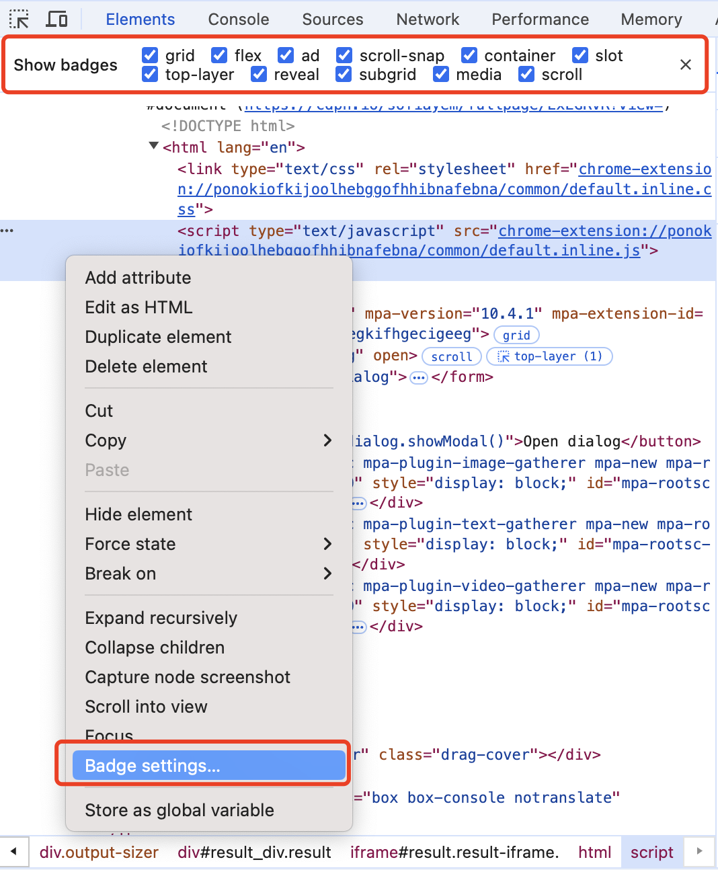This screenshot has width=718, height=870.
Task: Open the Force state submenu
Action: tap(209, 544)
